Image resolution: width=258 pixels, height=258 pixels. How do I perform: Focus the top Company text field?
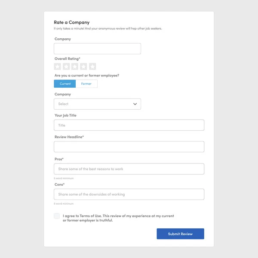[x=98, y=49]
